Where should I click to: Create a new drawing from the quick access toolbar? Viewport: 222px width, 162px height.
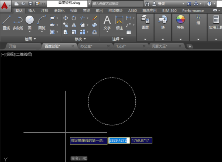coord(16,4)
